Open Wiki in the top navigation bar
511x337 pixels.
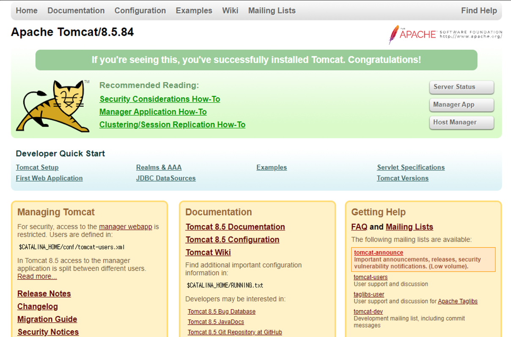click(x=230, y=11)
